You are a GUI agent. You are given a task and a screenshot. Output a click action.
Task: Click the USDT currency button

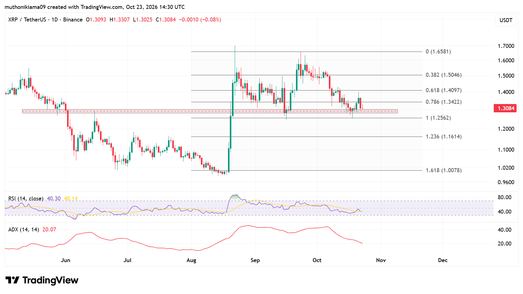506,20
